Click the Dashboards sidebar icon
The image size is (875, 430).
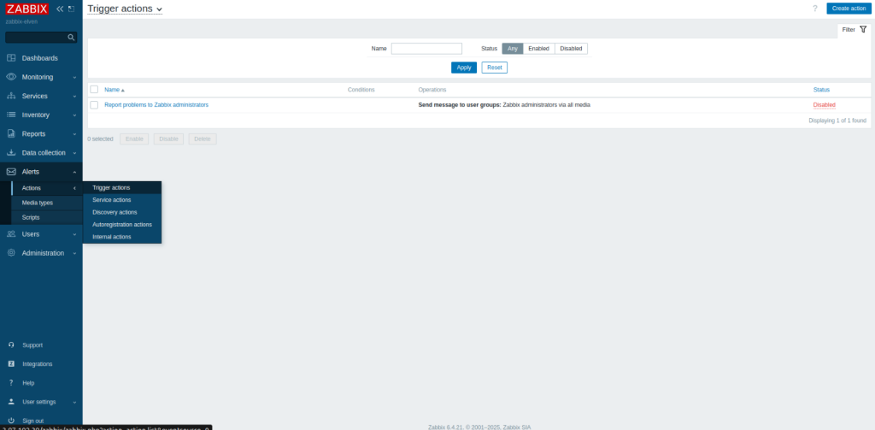(x=11, y=58)
